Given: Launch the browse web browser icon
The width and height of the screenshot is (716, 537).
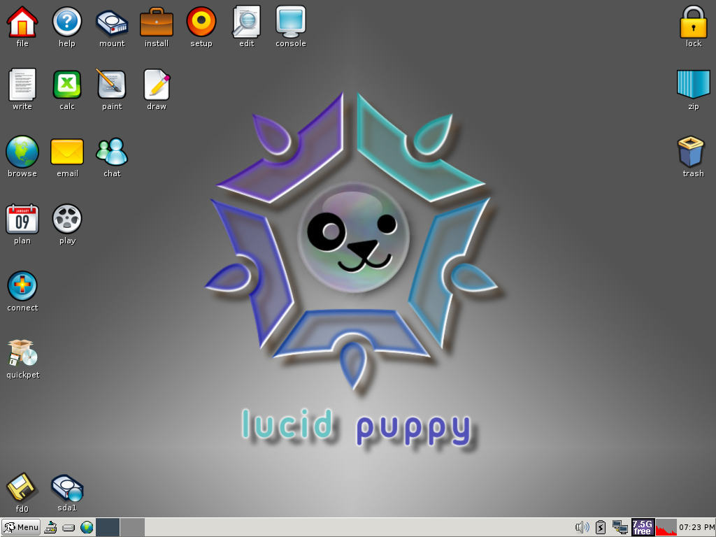Looking at the screenshot, I should (x=22, y=152).
